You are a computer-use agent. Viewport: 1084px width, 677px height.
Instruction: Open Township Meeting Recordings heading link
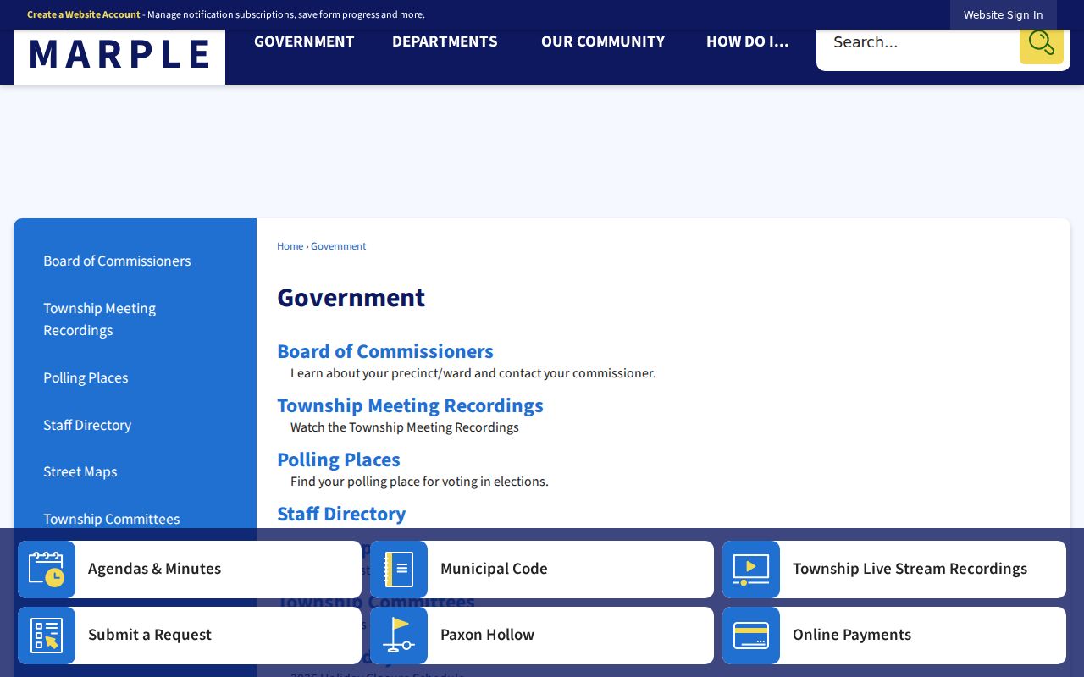click(x=410, y=406)
